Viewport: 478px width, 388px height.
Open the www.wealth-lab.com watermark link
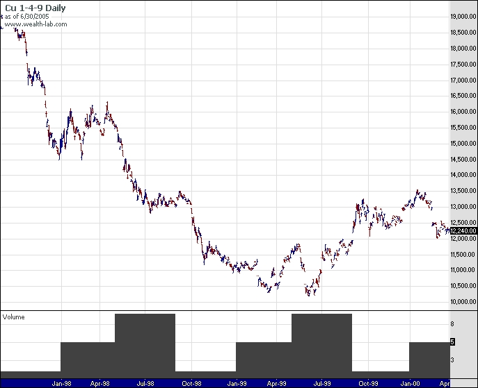pyautogui.click(x=35, y=24)
